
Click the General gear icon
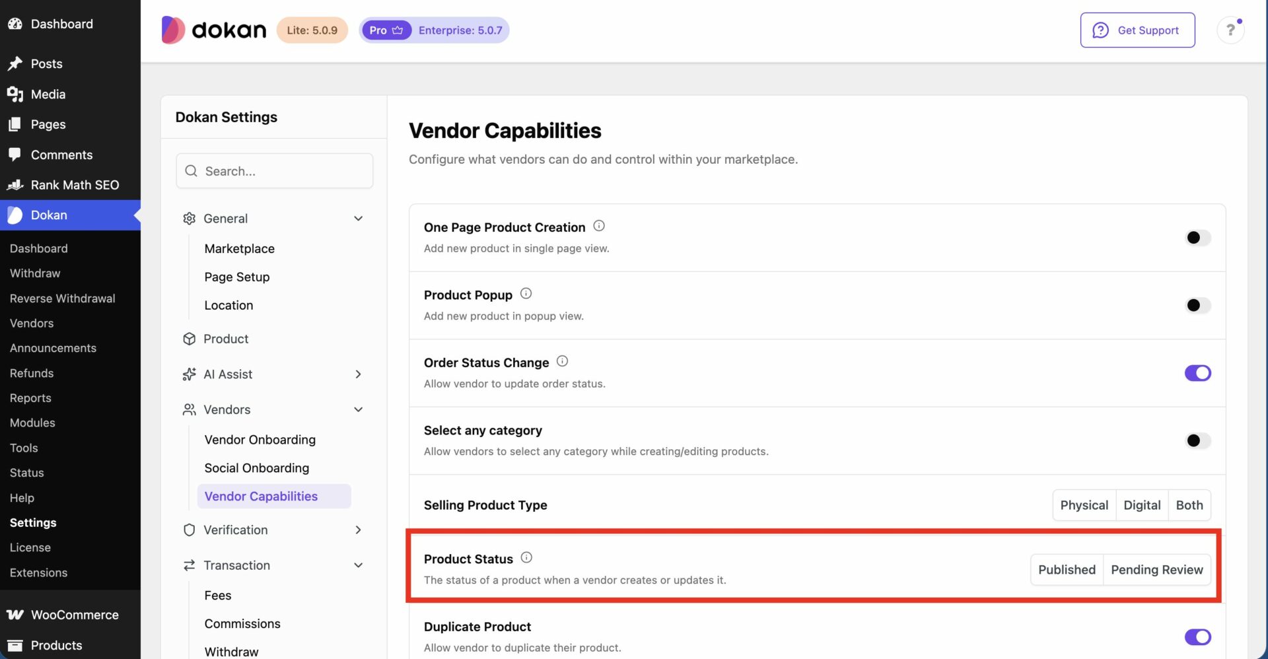click(190, 219)
